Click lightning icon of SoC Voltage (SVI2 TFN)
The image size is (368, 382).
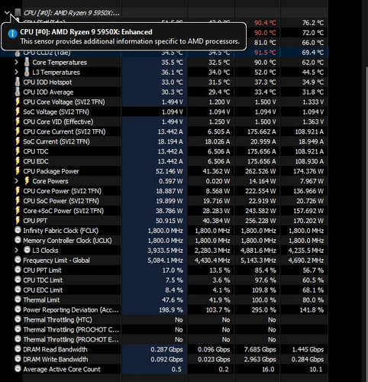tap(18, 112)
